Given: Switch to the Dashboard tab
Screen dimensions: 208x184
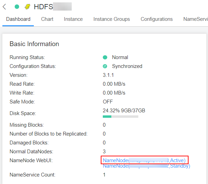Looking at the screenshot, I should coord(18,19).
